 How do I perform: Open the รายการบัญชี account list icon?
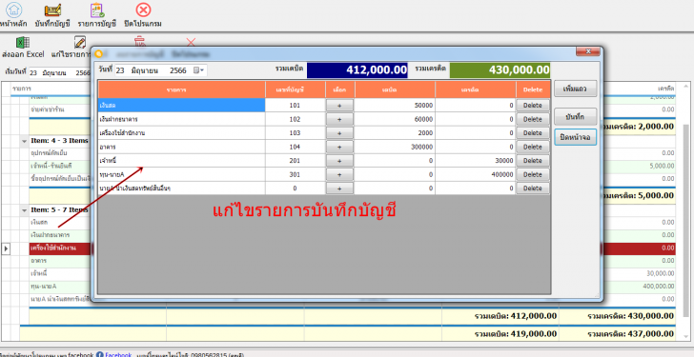coord(97,10)
